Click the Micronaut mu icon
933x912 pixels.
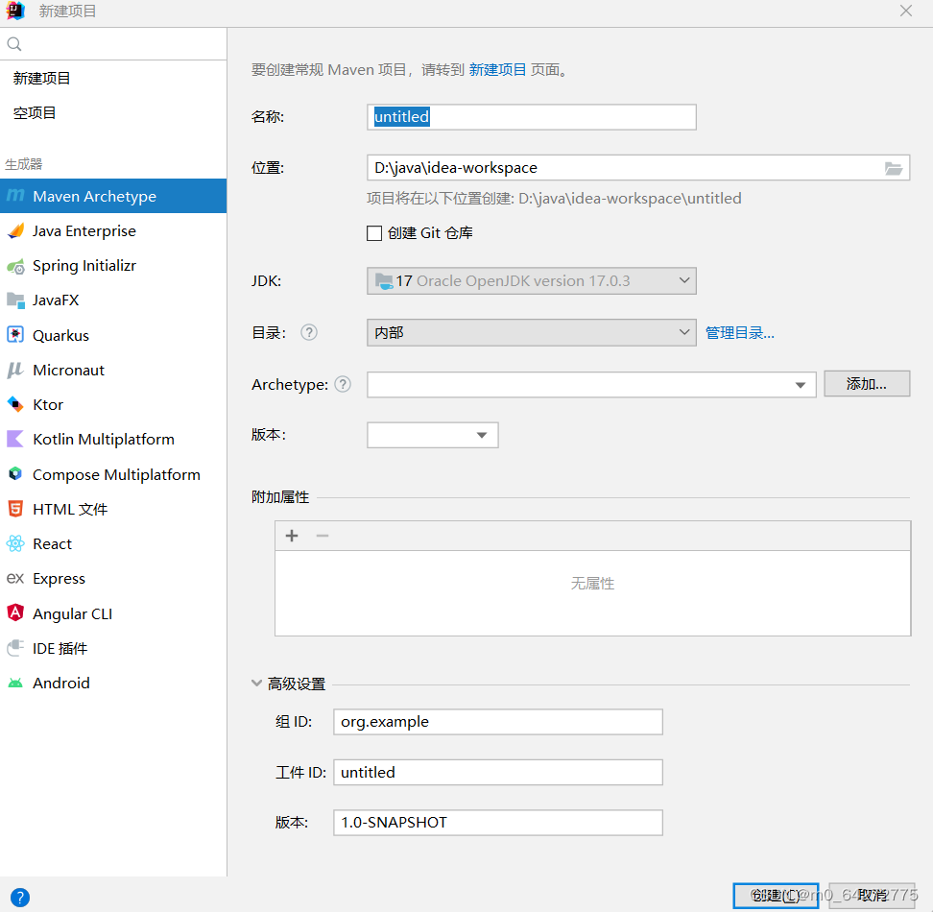point(15,370)
